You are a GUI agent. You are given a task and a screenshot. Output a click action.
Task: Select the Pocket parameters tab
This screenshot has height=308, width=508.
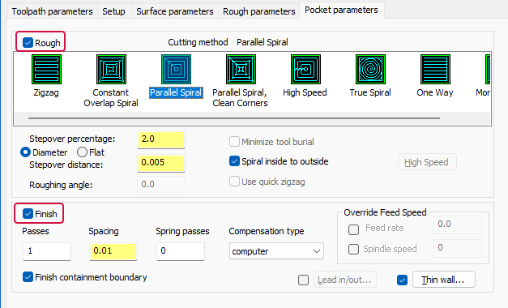341,10
